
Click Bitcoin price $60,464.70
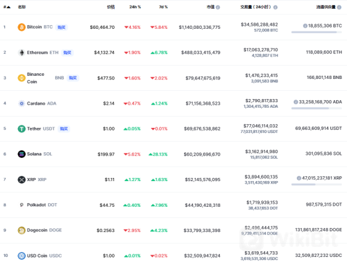pyautogui.click(x=102, y=27)
